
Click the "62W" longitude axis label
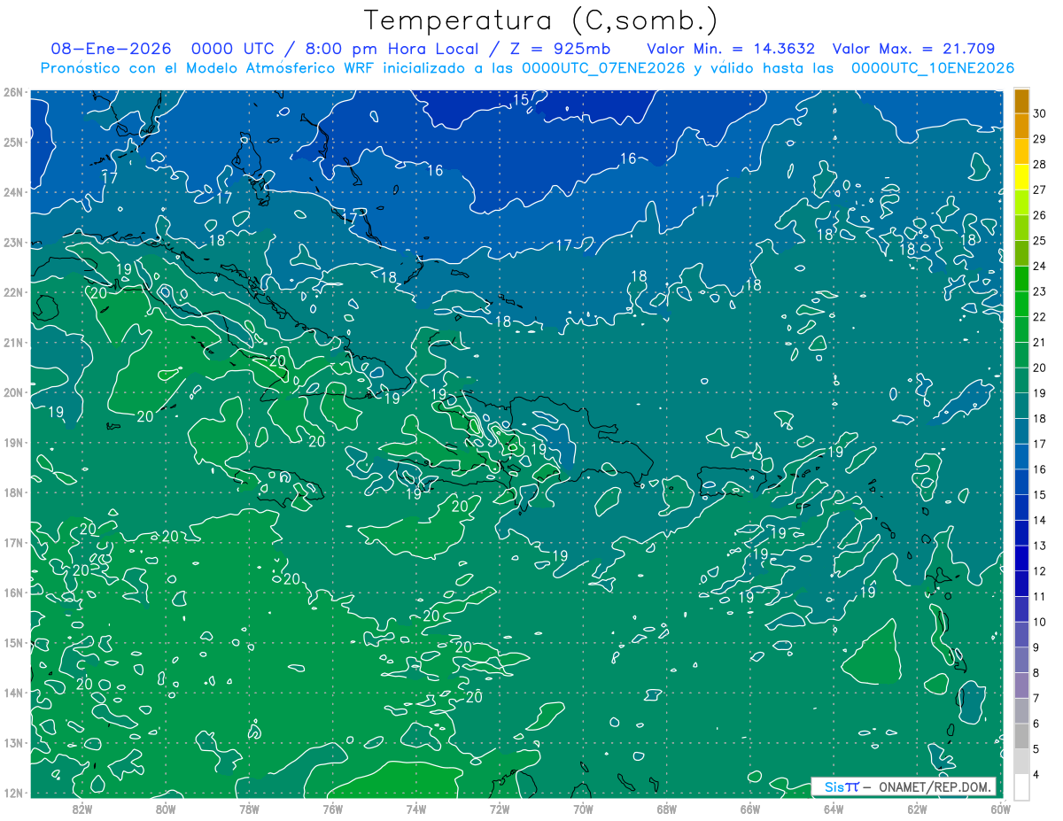[917, 809]
